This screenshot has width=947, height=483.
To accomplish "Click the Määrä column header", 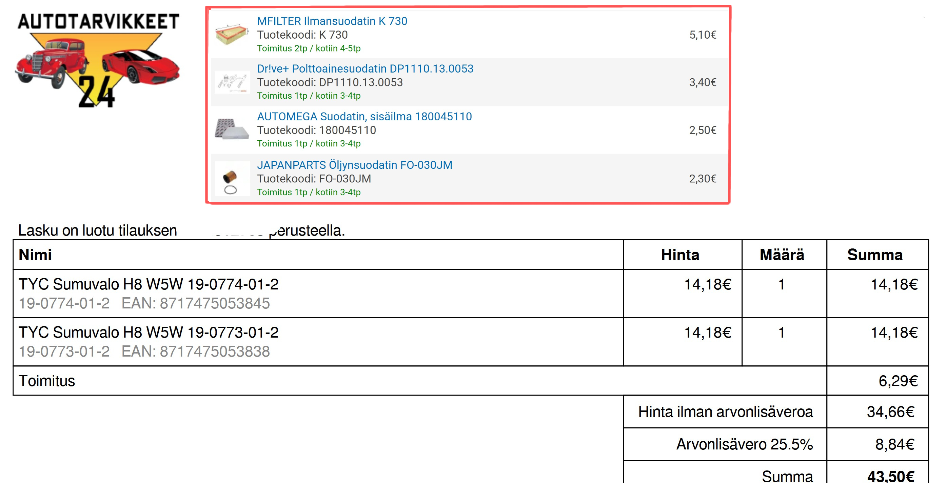I will pos(782,255).
